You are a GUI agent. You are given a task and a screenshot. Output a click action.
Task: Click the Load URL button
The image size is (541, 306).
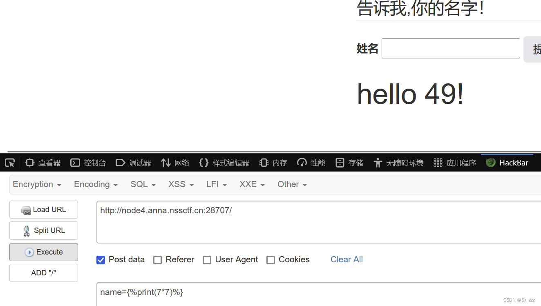tap(44, 210)
